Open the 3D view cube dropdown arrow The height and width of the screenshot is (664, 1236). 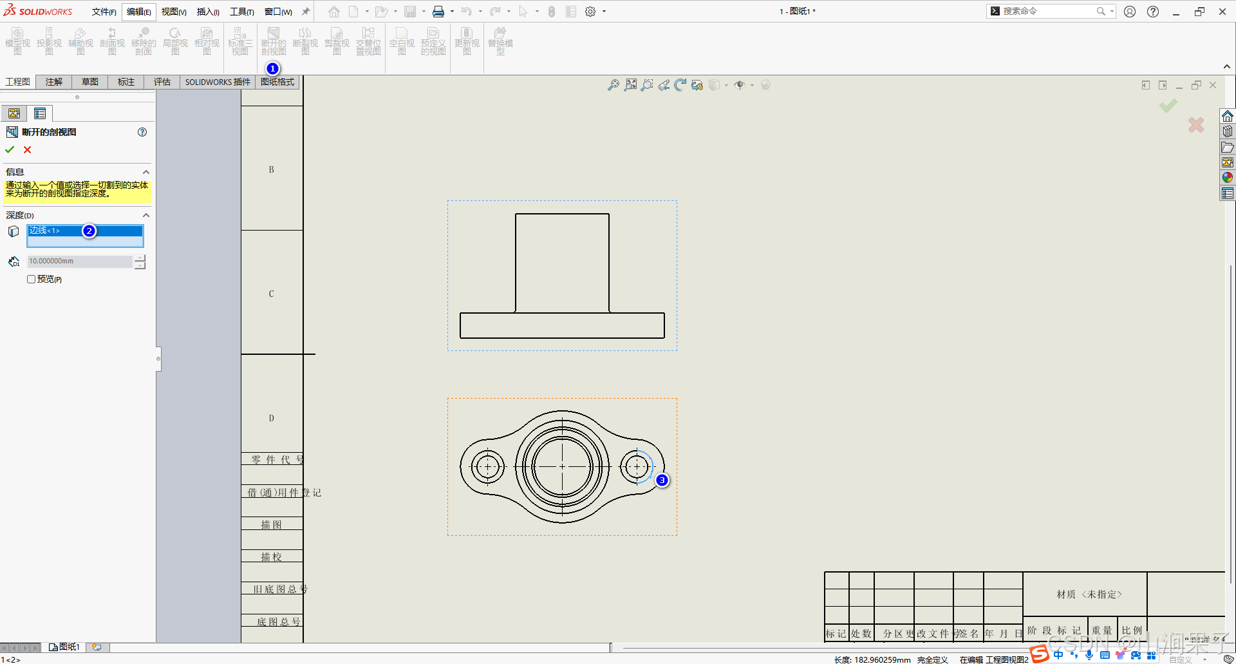(x=726, y=85)
